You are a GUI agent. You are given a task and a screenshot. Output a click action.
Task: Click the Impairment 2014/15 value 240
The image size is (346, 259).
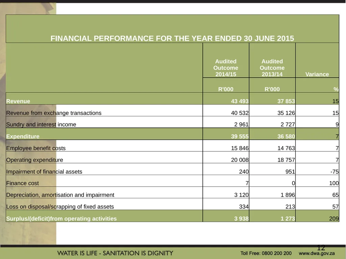[244, 172]
